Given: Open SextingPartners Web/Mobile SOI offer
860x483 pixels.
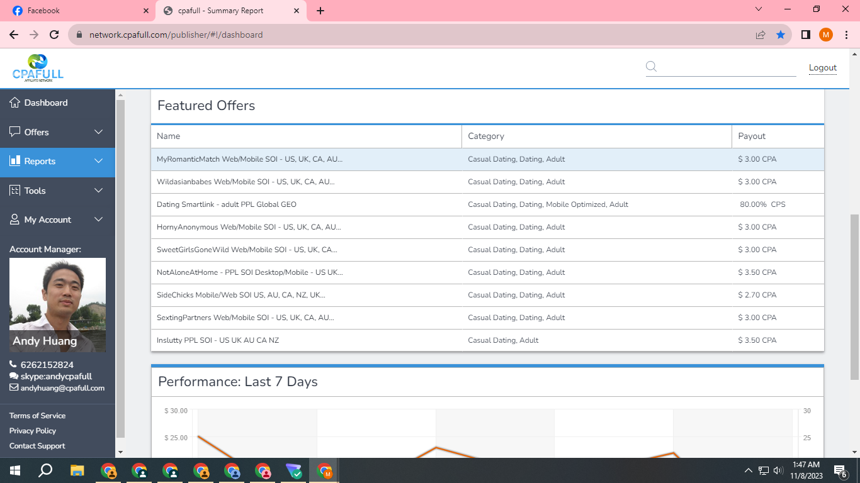Looking at the screenshot, I should (x=246, y=318).
